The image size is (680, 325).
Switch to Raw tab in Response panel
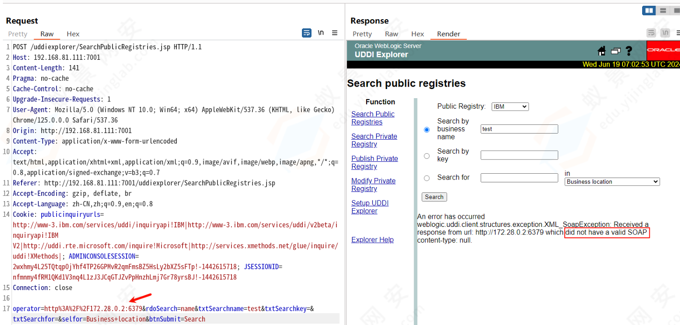coord(392,34)
